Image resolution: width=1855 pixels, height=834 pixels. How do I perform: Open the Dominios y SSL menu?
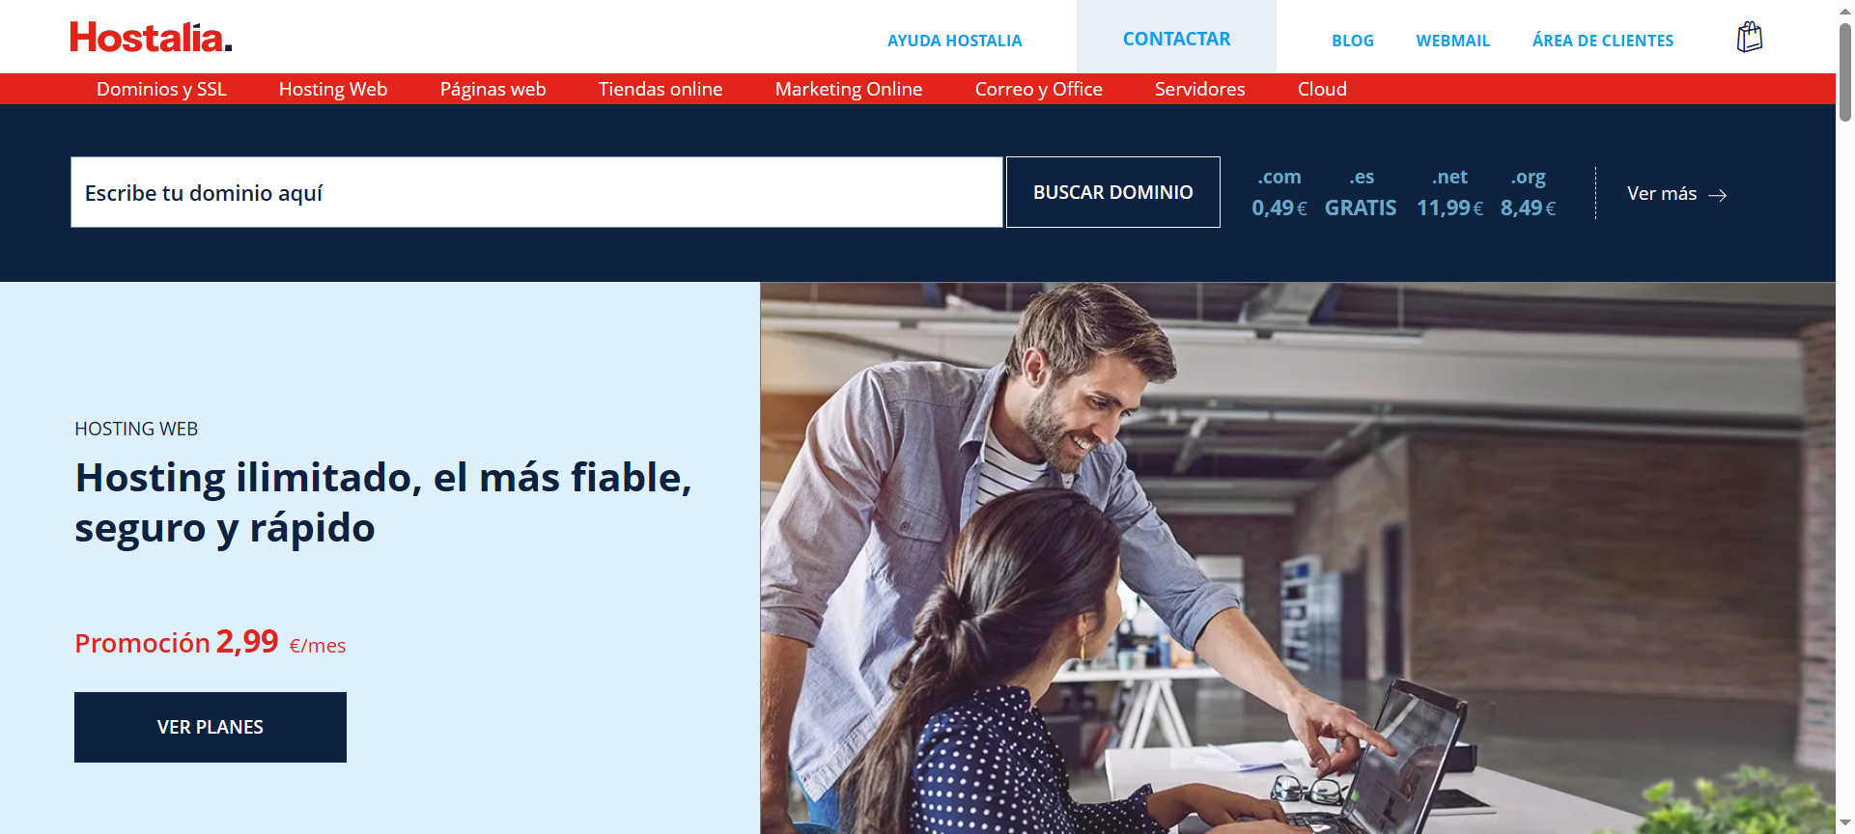pyautogui.click(x=161, y=89)
